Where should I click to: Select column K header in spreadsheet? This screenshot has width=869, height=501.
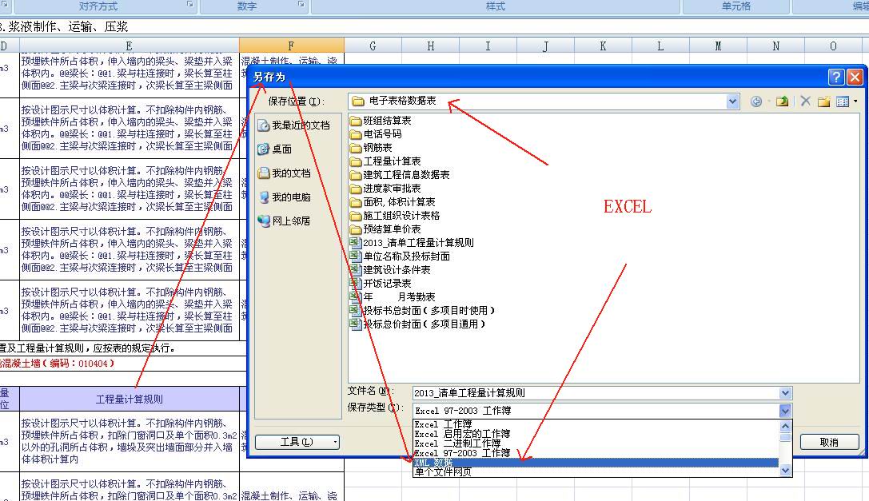coord(603,46)
